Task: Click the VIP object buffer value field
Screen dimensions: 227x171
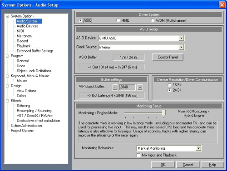Action: [127, 87]
